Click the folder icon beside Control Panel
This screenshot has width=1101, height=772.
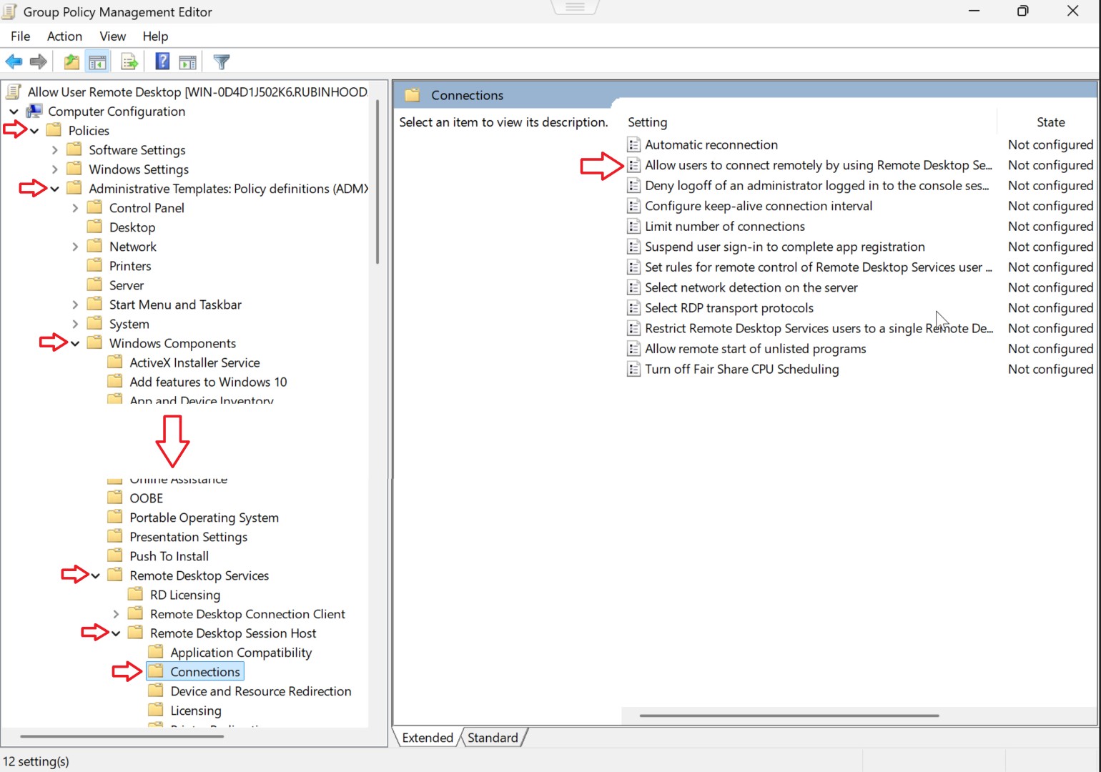pos(94,207)
